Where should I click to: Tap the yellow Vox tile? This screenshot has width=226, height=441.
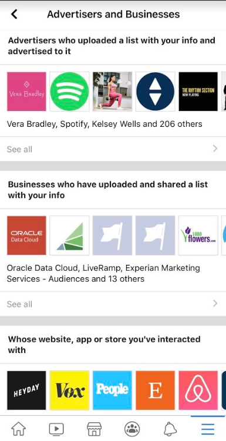(69, 390)
